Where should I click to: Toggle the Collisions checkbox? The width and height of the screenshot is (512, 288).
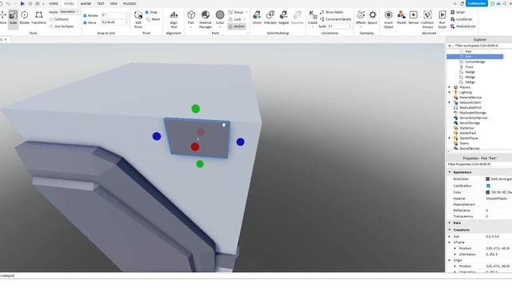tap(51, 19)
